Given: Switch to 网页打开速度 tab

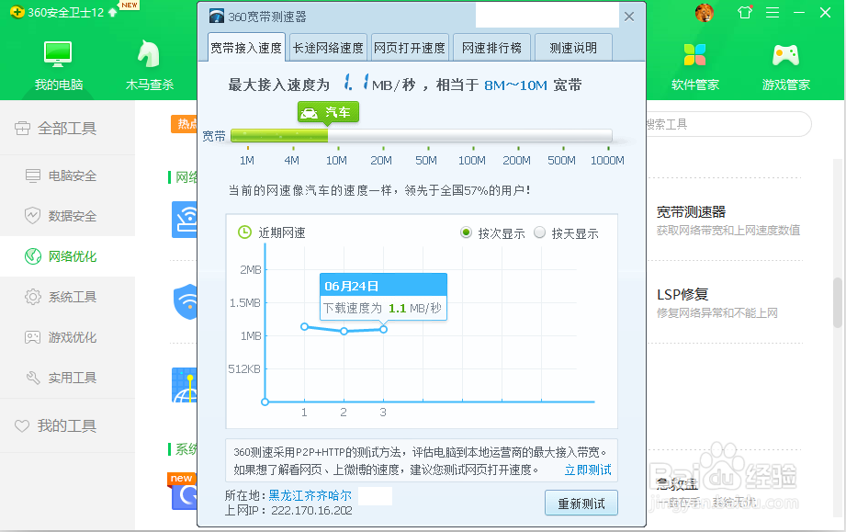Looking at the screenshot, I should click(410, 48).
